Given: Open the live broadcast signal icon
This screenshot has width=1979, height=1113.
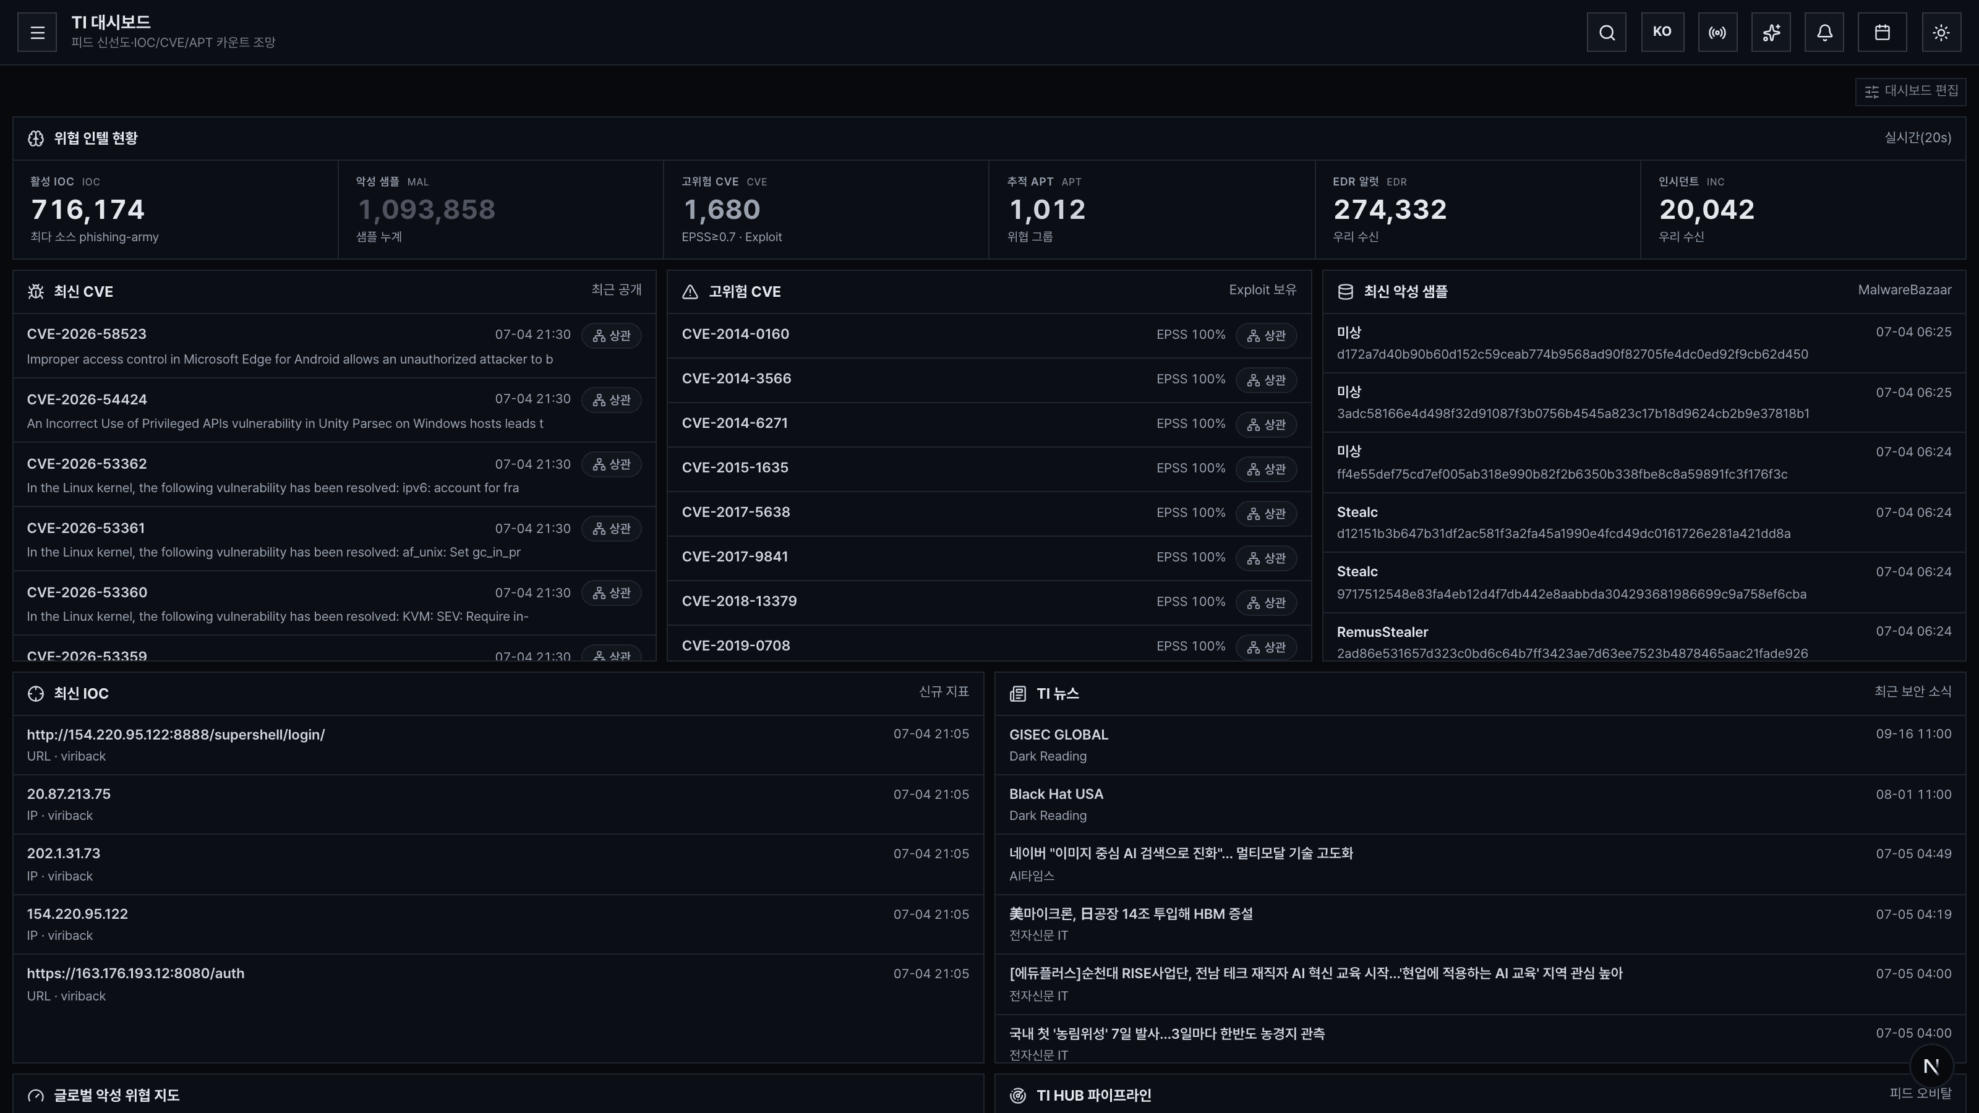Looking at the screenshot, I should 1717,32.
